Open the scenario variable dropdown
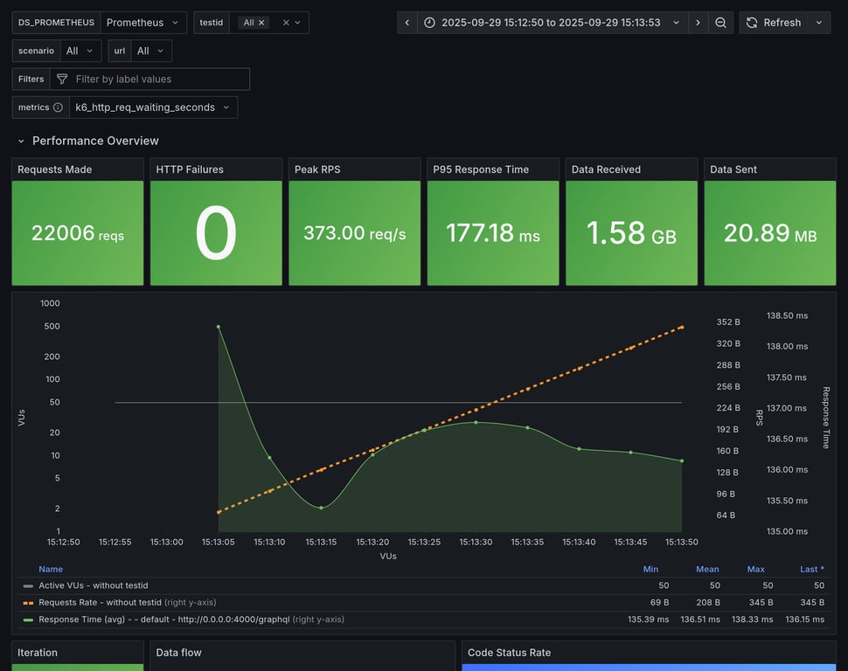The width and height of the screenshot is (848, 671). pyautogui.click(x=80, y=51)
